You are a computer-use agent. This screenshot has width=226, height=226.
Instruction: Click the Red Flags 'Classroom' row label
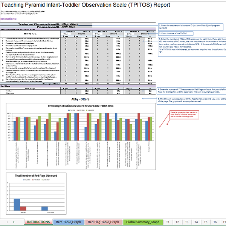pos(10,93)
